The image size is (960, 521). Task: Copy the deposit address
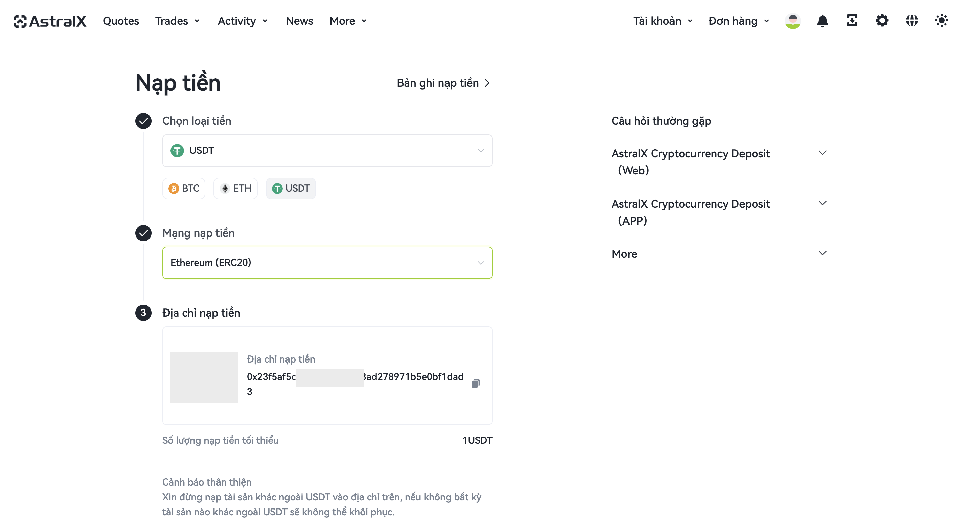point(476,383)
